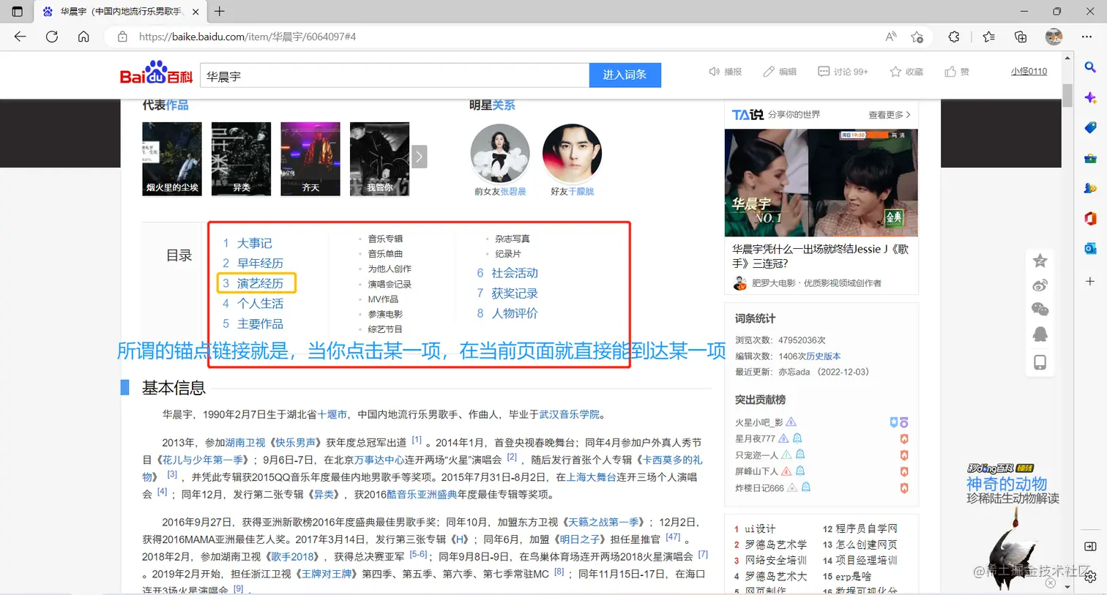Open Office in Edge sidebar
Image resolution: width=1107 pixels, height=595 pixels.
1090,218
